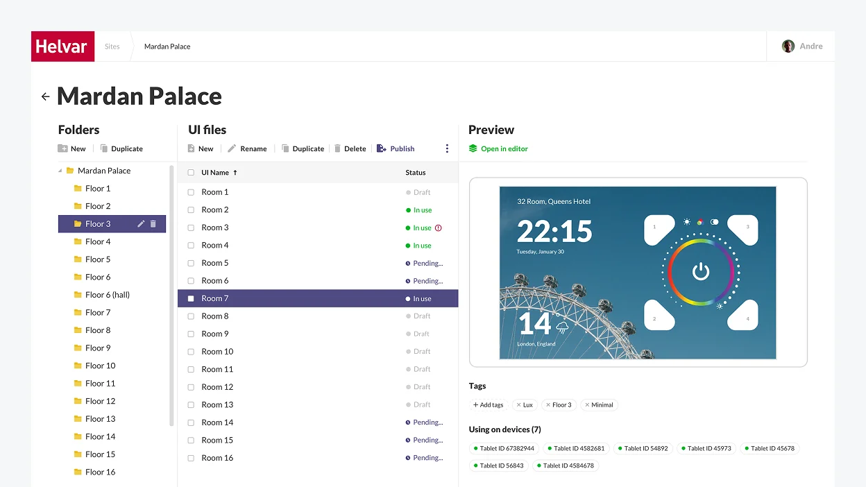Remove the Lux tag
The image size is (866, 487).
(x=518, y=405)
